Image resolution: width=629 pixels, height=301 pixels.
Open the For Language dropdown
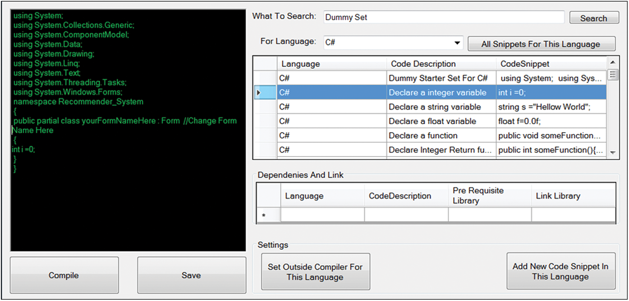point(458,43)
